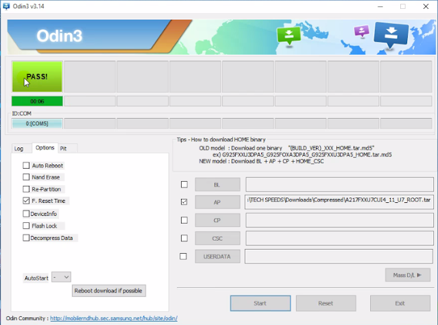Click the CSC file button
Screen dimensions: 438x325
[x=217, y=239]
